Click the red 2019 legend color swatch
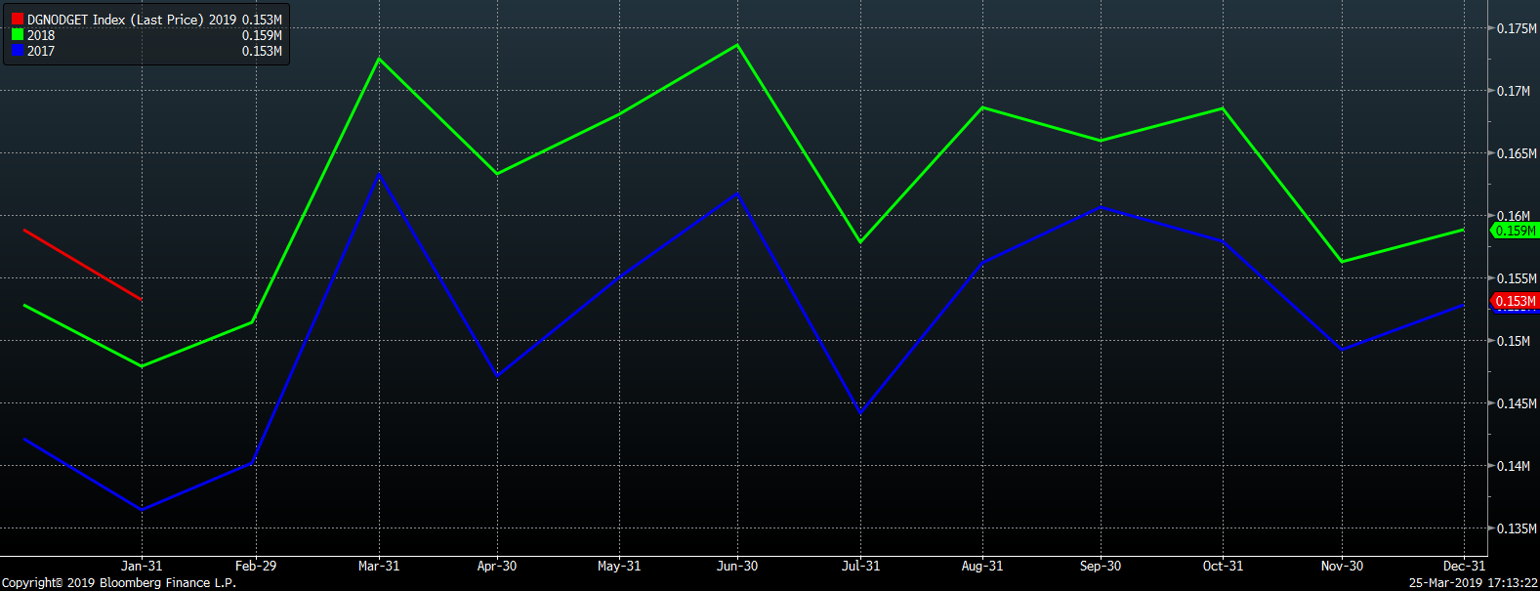 point(18,20)
